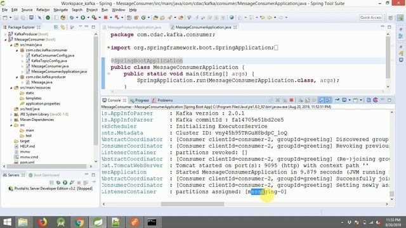Open the command prompt from the taskbar
The height and width of the screenshot is (228, 406).
(152, 222)
